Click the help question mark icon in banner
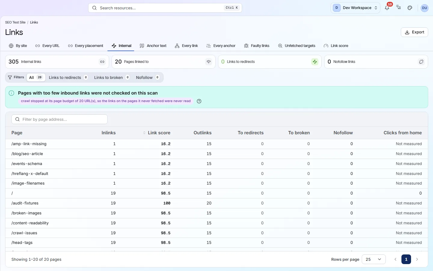The height and width of the screenshot is (271, 433). tap(199, 101)
